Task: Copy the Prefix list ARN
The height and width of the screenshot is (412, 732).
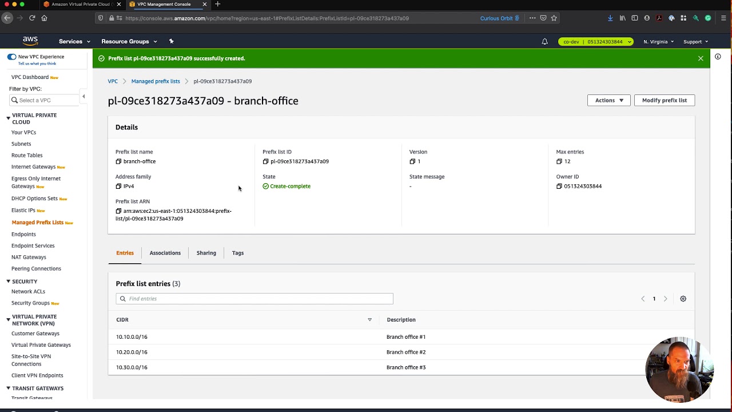Action: click(118, 211)
